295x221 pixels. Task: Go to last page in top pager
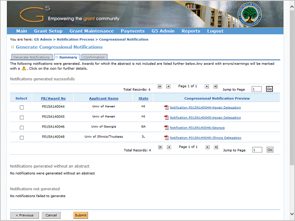[x=215, y=86]
